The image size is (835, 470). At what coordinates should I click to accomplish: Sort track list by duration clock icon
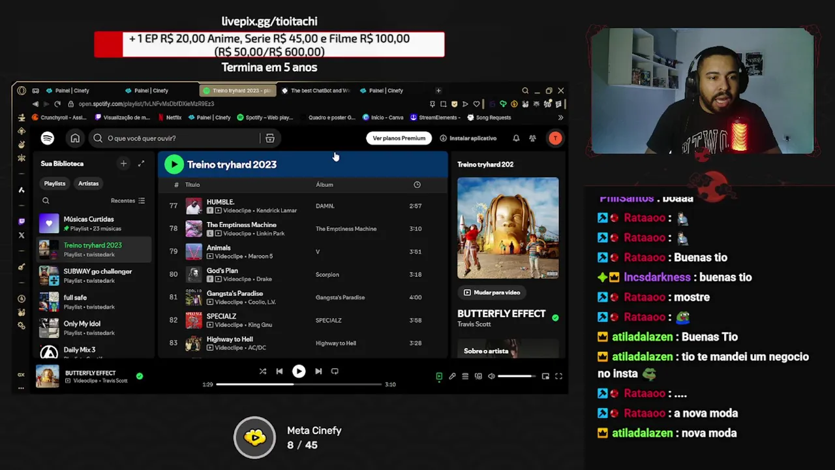pyautogui.click(x=417, y=185)
